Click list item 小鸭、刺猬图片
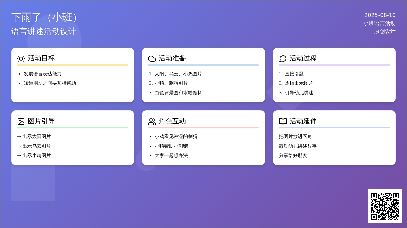Image resolution: width=407 pixels, height=228 pixels. pyautogui.click(x=171, y=83)
